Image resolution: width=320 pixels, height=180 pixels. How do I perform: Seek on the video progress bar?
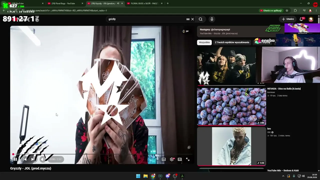(102, 154)
